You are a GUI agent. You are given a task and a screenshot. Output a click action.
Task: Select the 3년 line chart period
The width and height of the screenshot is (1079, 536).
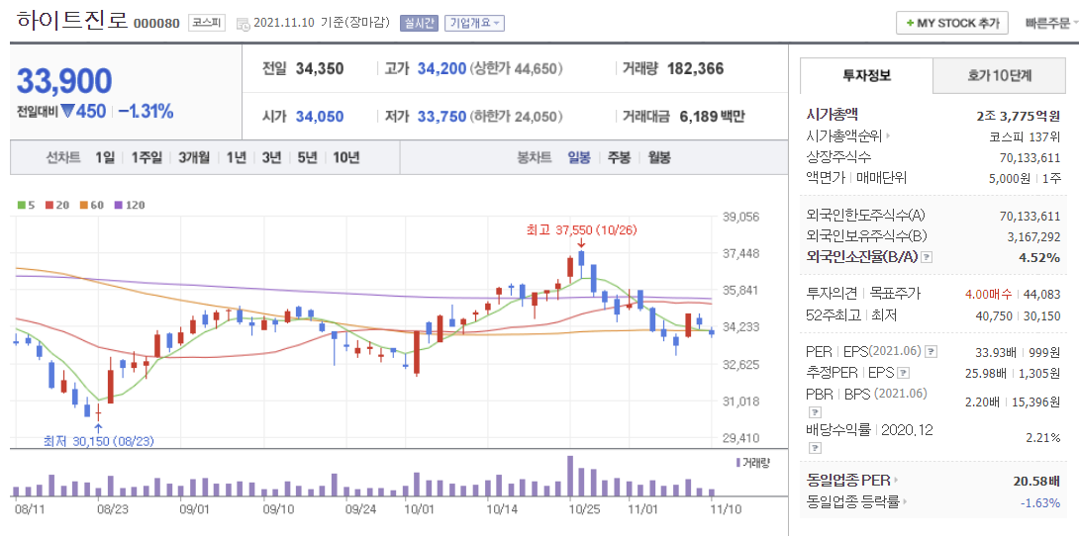[272, 157]
